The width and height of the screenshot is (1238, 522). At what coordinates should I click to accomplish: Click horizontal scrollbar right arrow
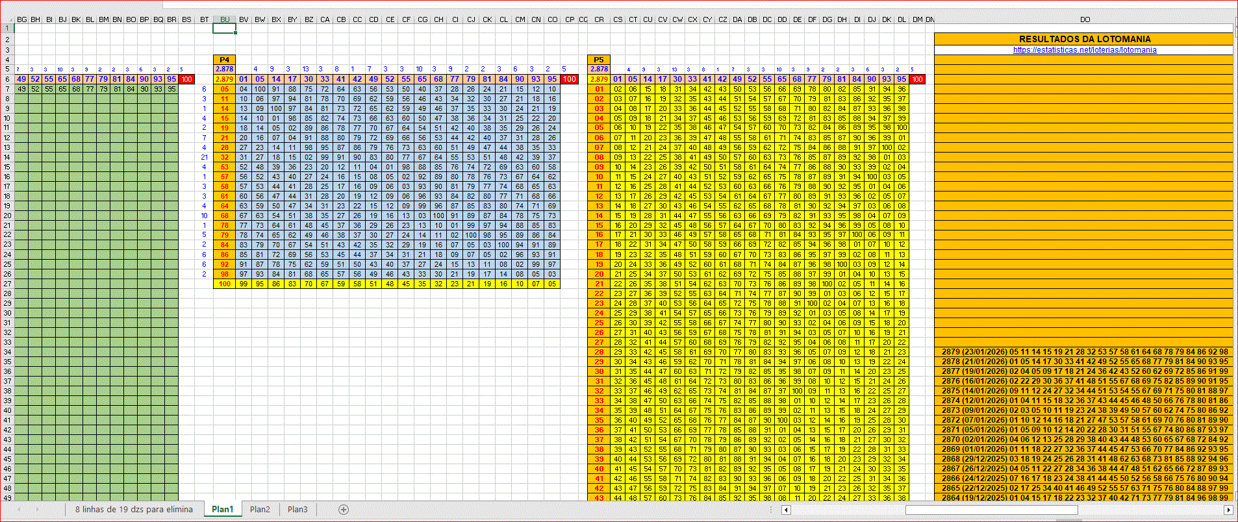tap(1230, 510)
